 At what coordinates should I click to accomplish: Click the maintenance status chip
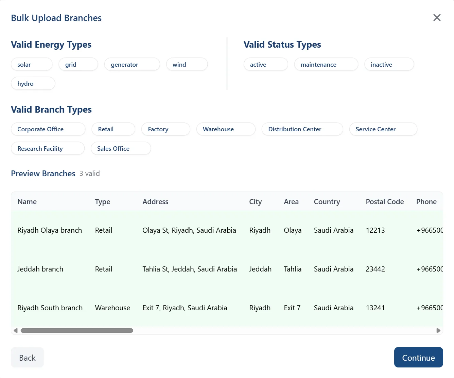click(x=326, y=64)
